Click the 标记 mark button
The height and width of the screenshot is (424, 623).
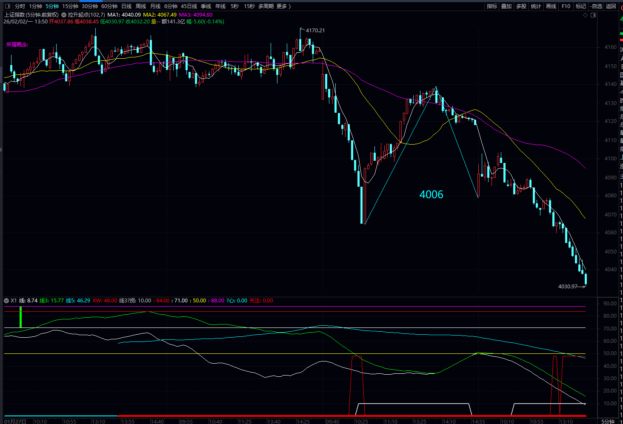[x=581, y=6]
